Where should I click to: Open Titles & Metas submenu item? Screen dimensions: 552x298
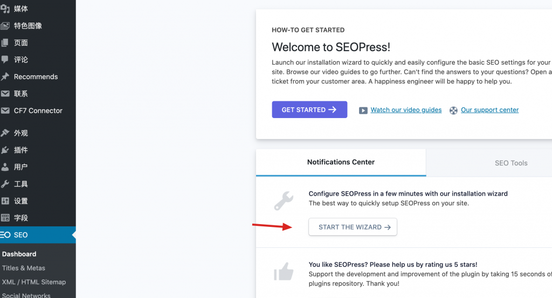pos(24,268)
